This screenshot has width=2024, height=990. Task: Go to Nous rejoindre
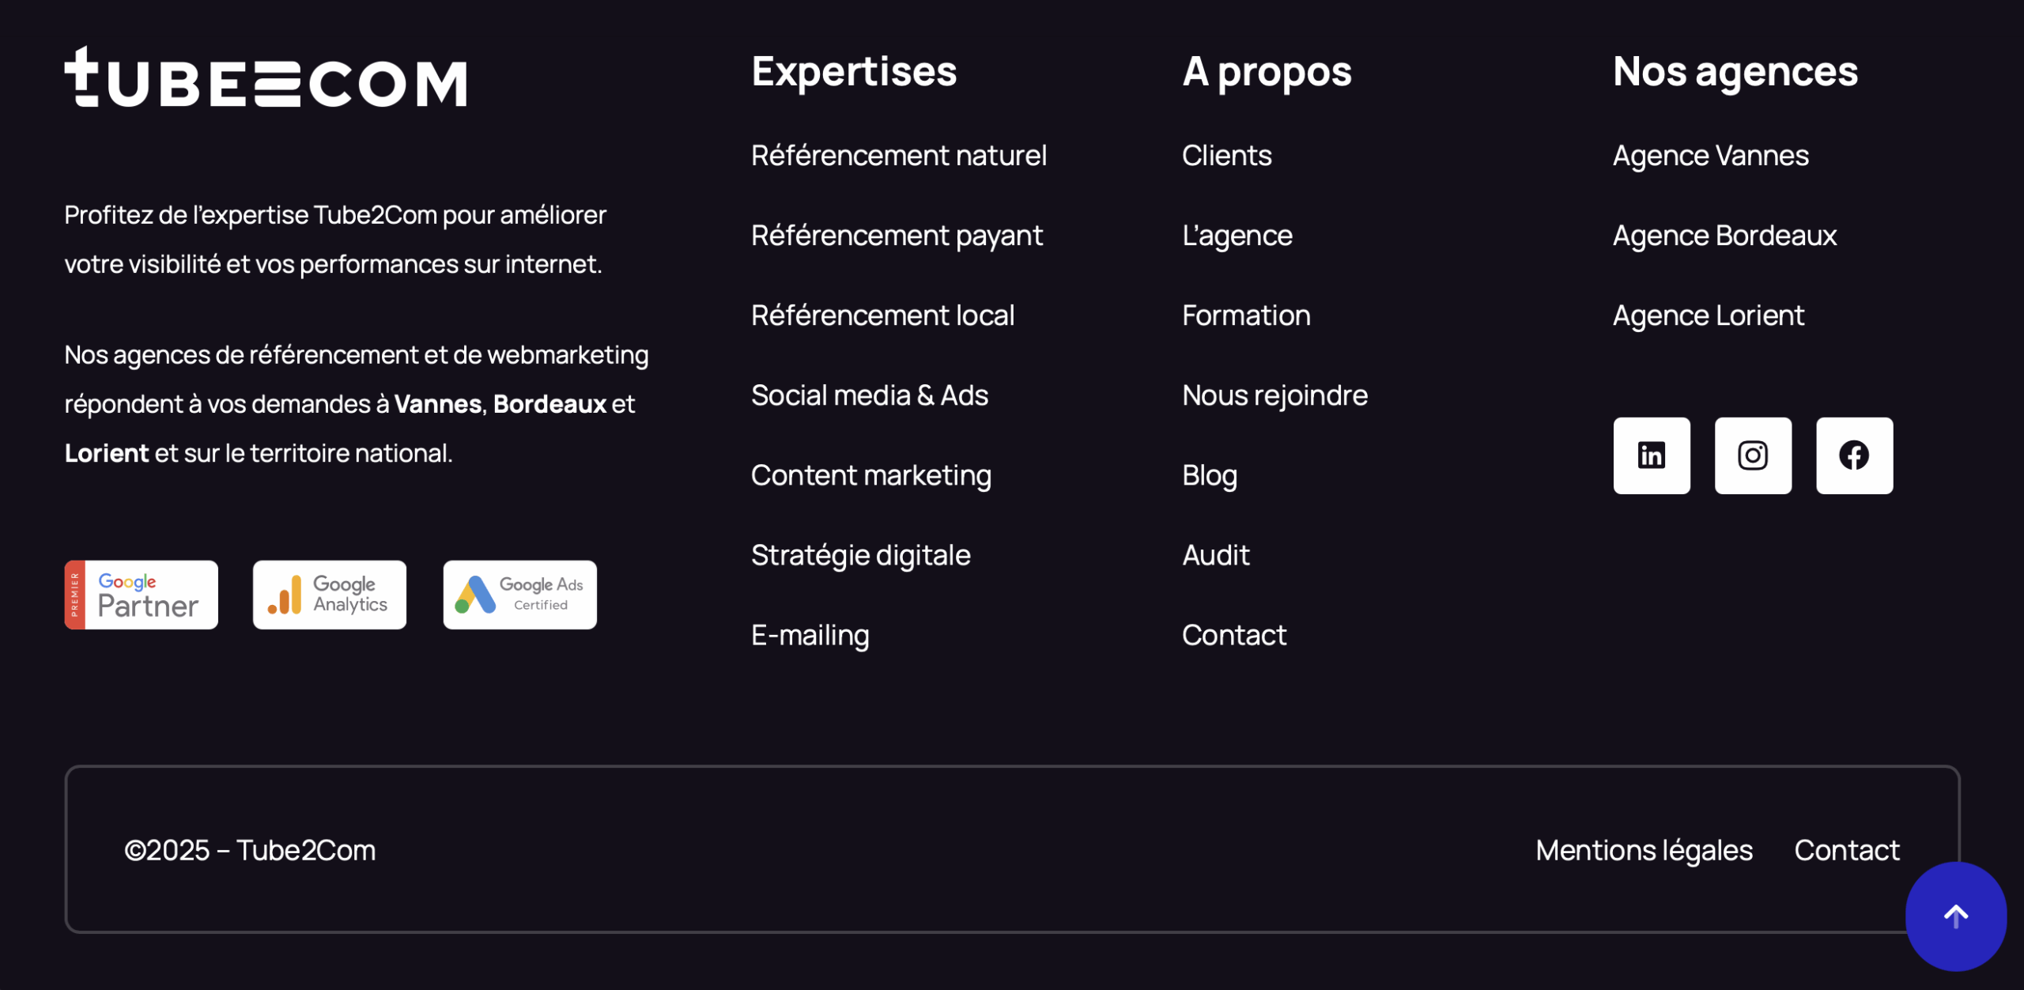1274,395
